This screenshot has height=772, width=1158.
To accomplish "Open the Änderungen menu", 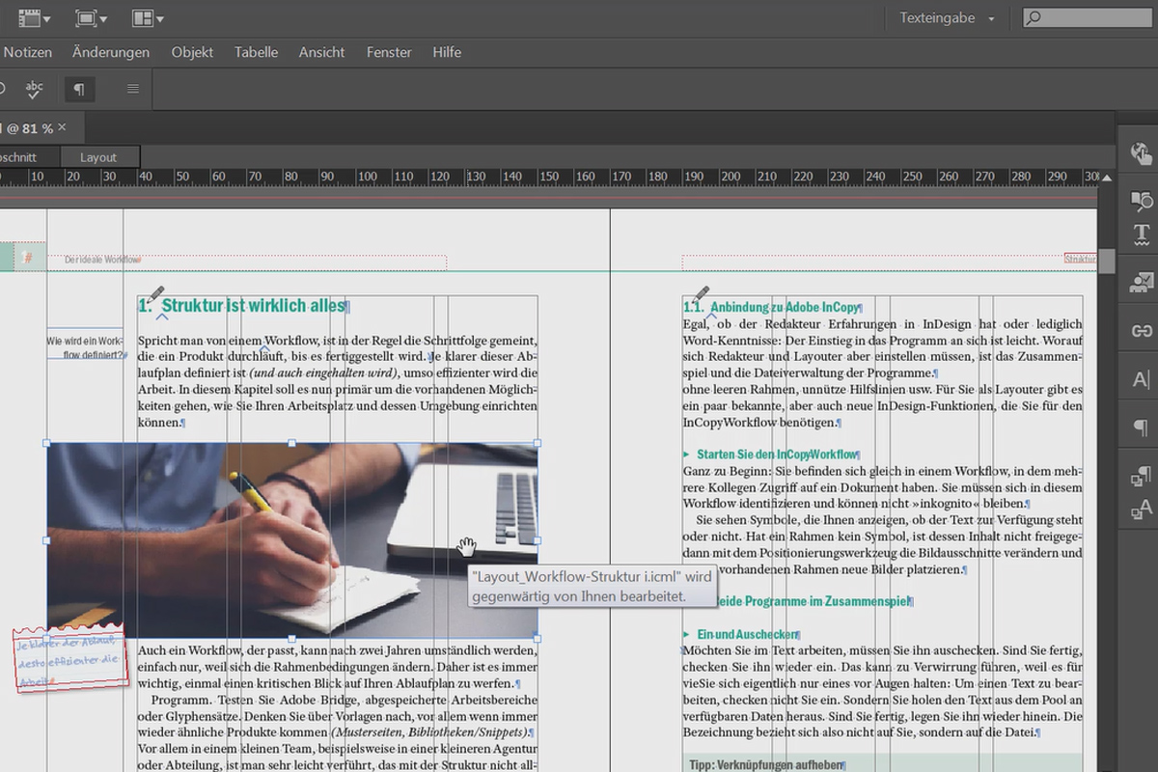I will point(111,52).
